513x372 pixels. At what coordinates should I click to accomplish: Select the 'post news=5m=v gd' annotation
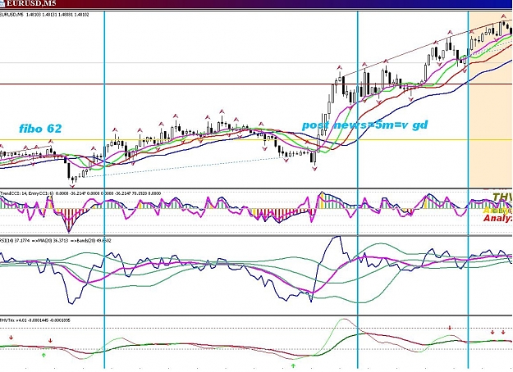coord(364,125)
